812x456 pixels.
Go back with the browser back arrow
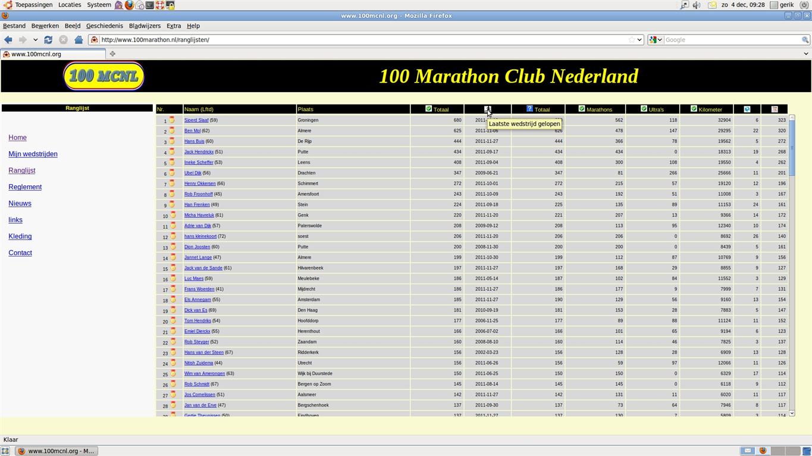tap(8, 40)
